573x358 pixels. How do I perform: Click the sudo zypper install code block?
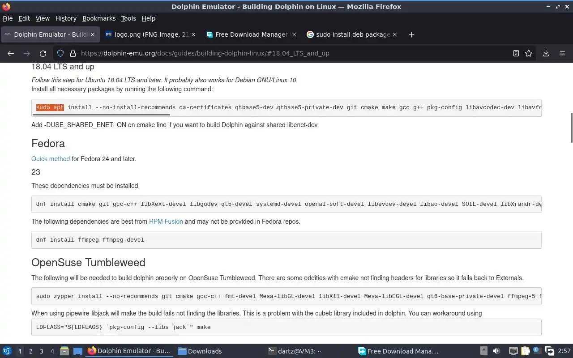pos(286,296)
